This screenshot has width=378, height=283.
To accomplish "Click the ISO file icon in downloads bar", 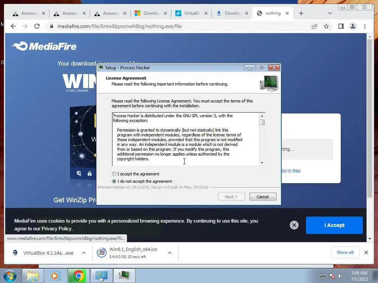I will 102,252.
